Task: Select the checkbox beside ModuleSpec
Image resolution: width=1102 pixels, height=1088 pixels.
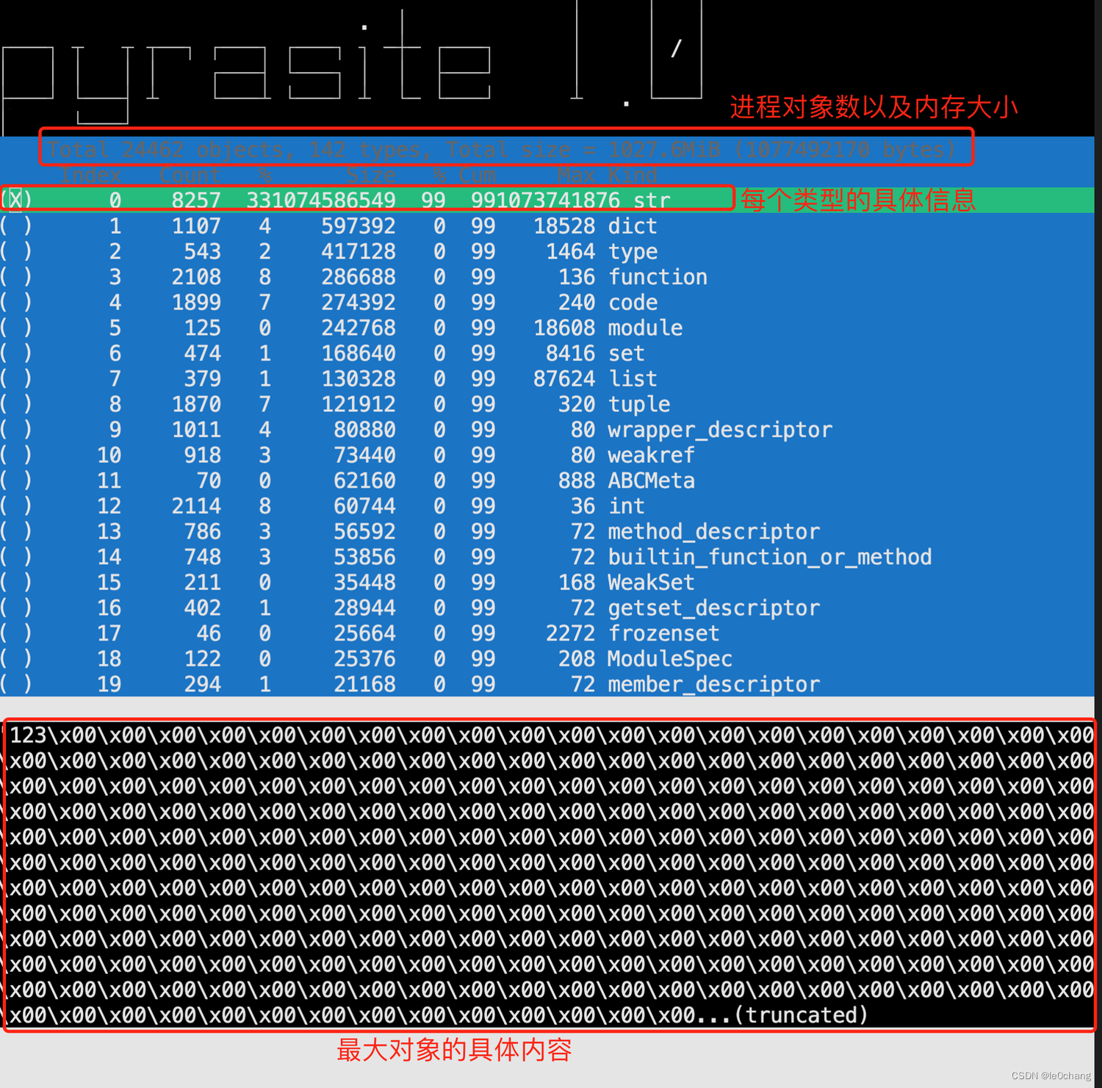Action: pos(16,658)
